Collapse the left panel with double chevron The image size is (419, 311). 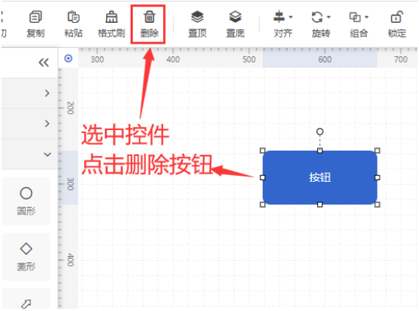coord(44,63)
